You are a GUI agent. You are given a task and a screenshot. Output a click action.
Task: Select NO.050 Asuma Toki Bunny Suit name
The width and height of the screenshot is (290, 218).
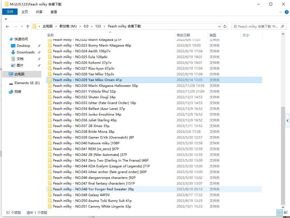[x=92, y=201]
